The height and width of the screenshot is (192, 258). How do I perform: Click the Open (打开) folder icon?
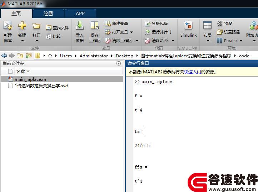tap(36, 26)
